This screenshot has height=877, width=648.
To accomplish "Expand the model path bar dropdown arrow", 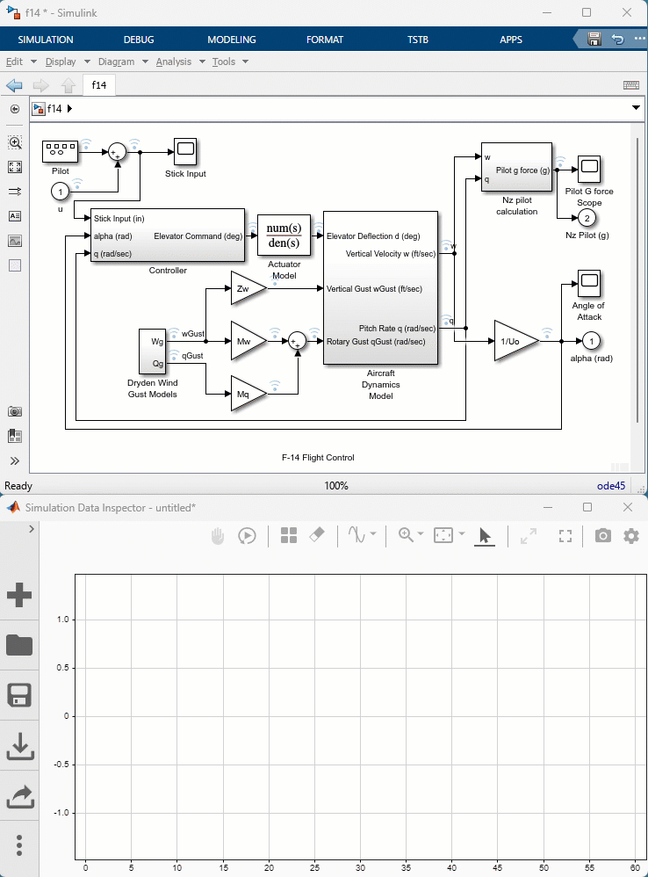I will point(636,108).
